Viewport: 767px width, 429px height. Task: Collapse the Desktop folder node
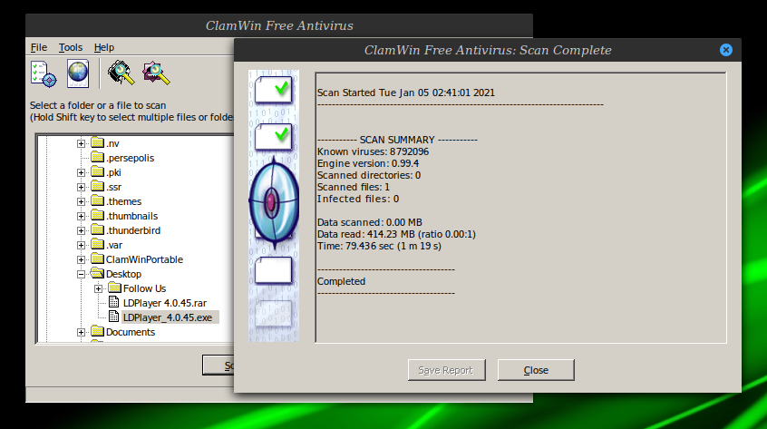82,275
